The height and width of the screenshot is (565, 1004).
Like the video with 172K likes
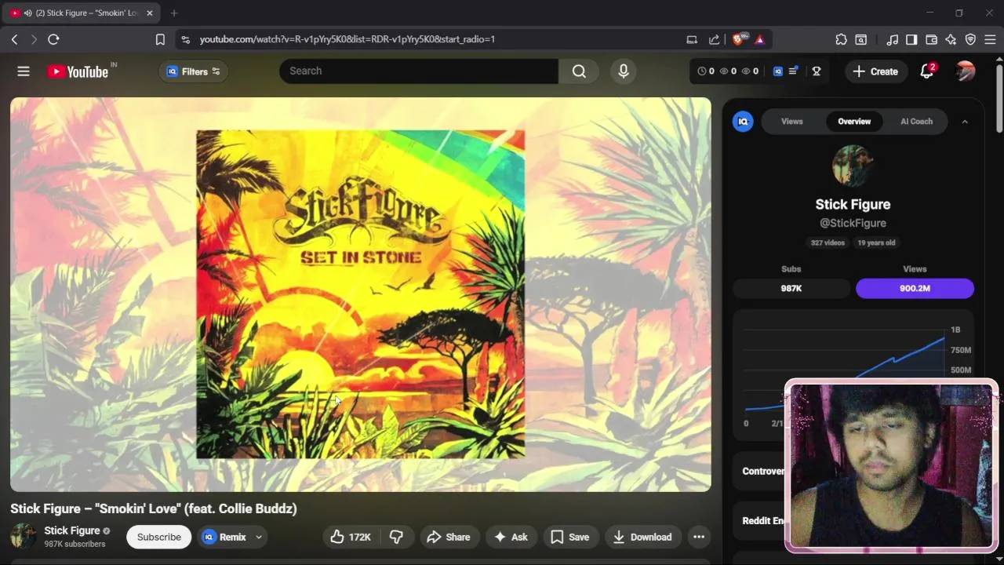(350, 537)
